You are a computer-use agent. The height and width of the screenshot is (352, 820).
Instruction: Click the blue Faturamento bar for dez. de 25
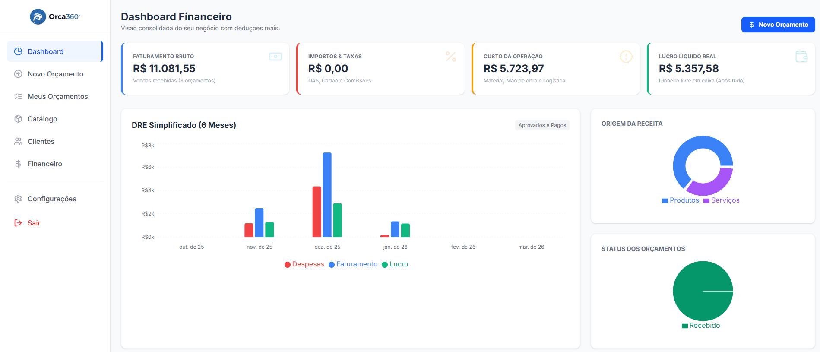pyautogui.click(x=327, y=195)
